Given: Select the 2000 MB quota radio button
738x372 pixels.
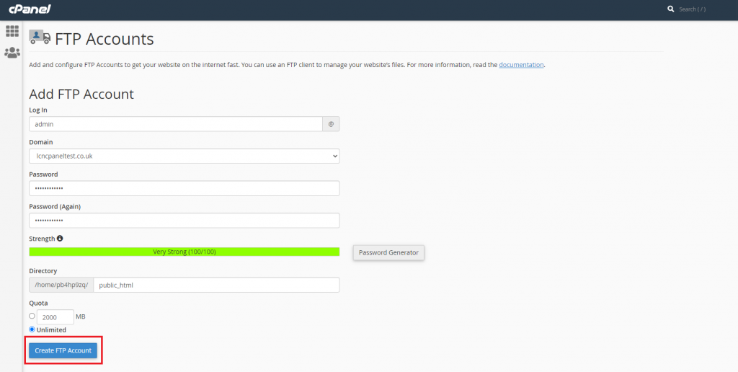Looking at the screenshot, I should tap(32, 316).
